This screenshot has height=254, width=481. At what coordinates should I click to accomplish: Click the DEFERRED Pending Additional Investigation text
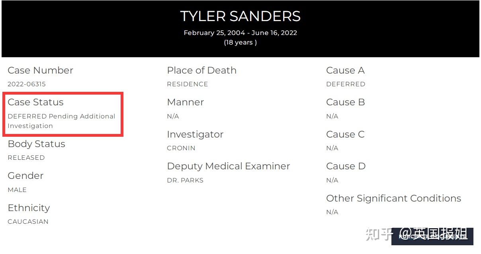61,121
